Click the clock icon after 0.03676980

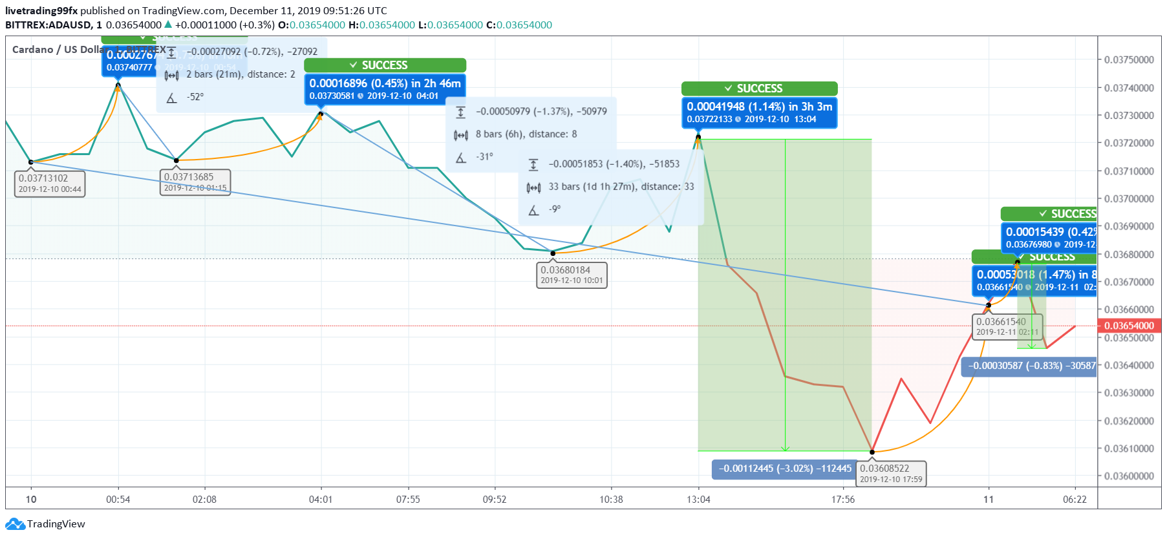pos(1058,245)
